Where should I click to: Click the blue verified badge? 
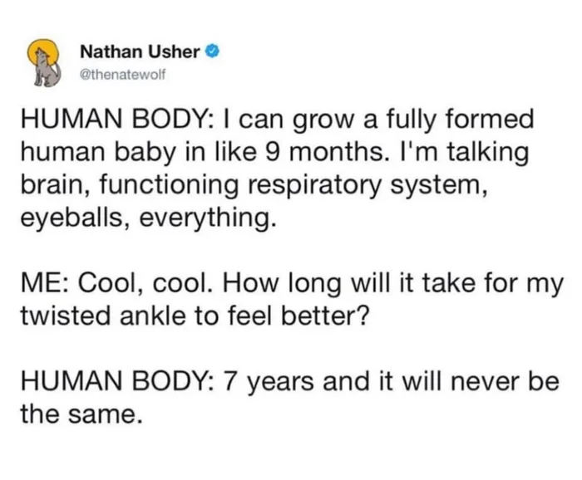[x=212, y=51]
